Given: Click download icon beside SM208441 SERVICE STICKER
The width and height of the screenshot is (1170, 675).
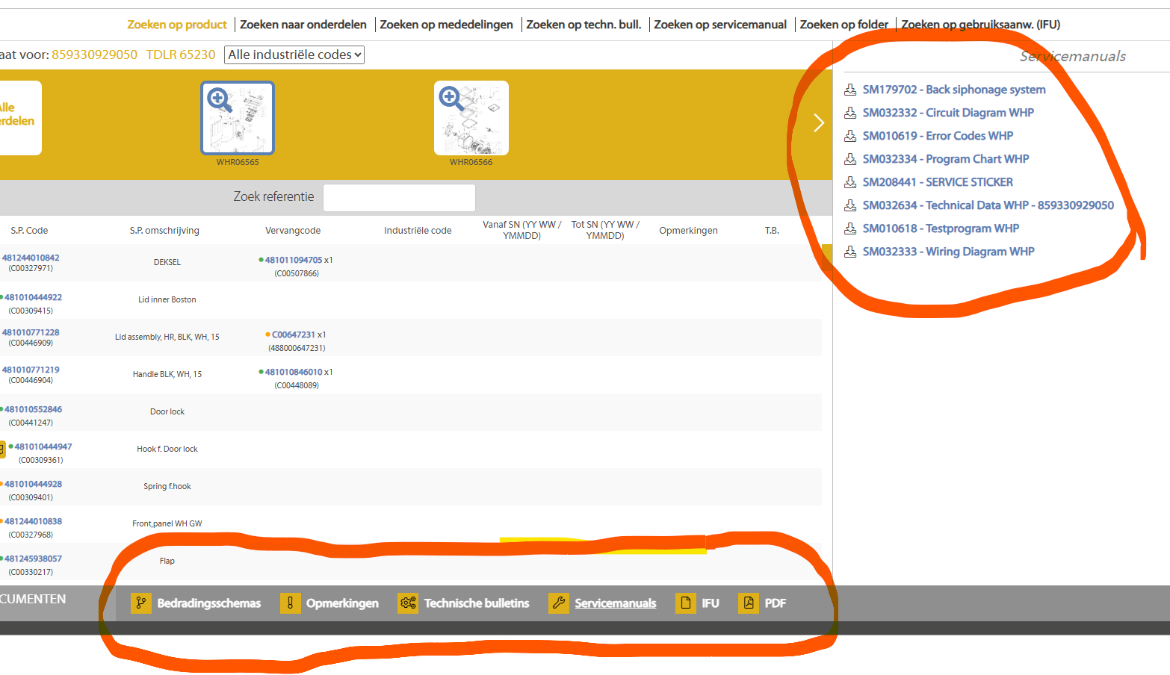Looking at the screenshot, I should pos(850,182).
